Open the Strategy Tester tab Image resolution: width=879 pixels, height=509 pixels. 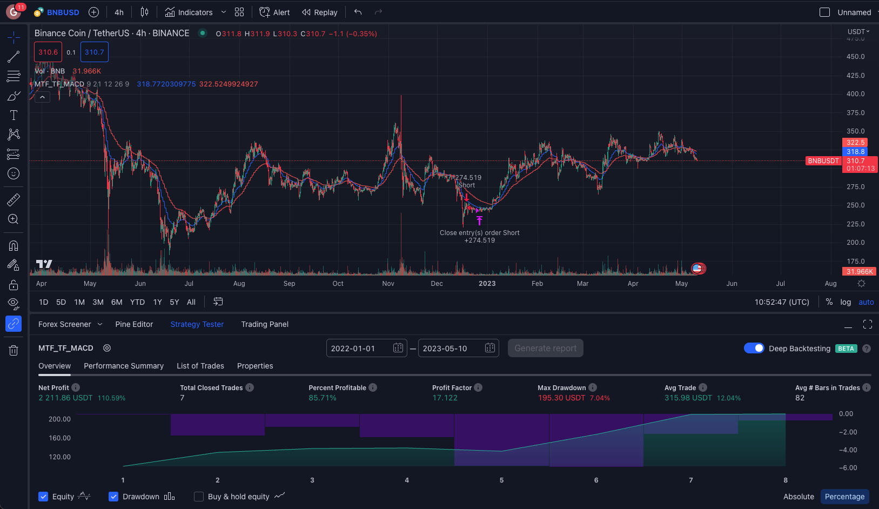click(x=197, y=324)
